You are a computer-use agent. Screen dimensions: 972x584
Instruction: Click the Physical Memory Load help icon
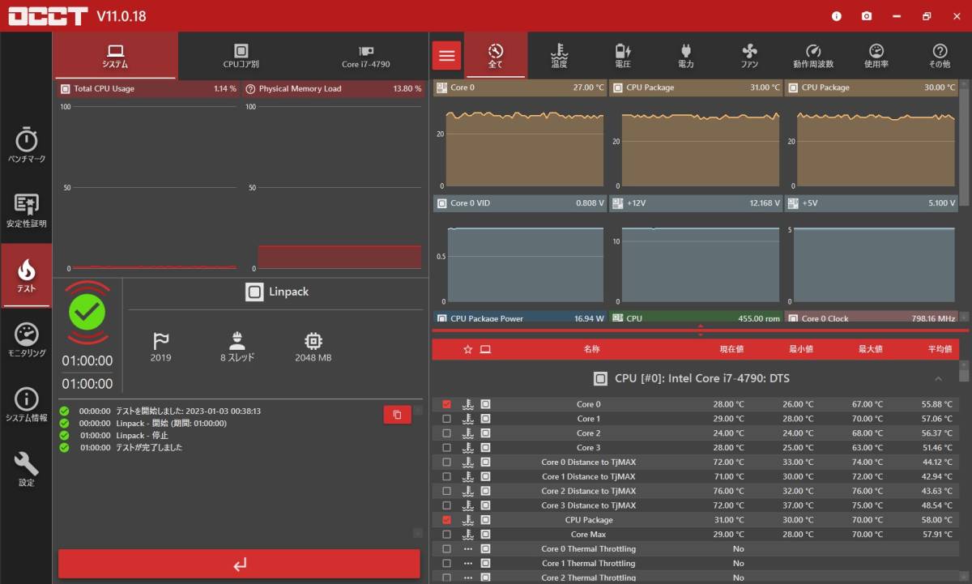pyautogui.click(x=250, y=88)
